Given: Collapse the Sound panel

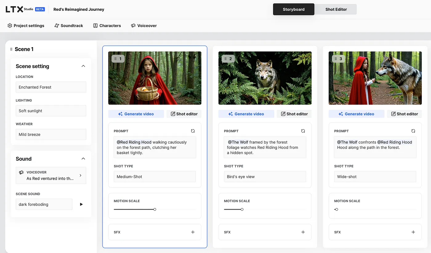Looking at the screenshot, I should (x=83, y=159).
